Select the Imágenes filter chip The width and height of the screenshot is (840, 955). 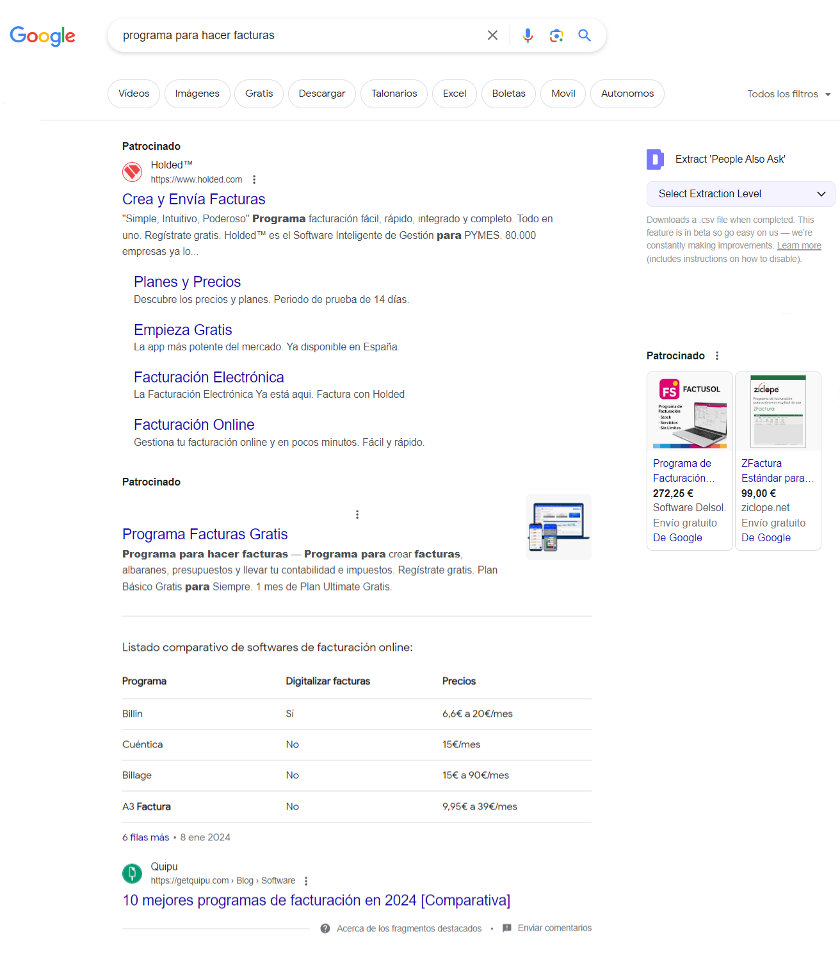[x=197, y=94]
